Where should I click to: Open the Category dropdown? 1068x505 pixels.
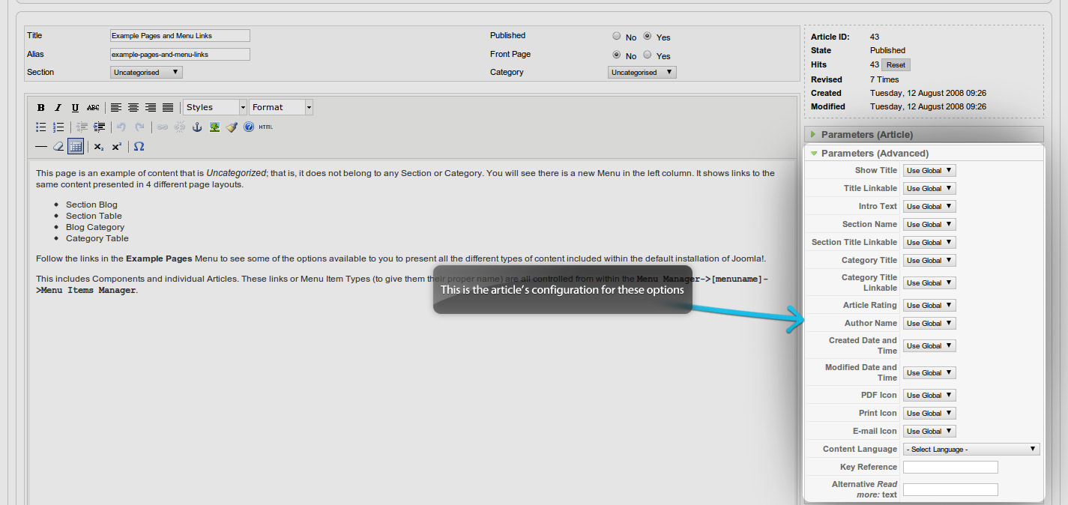[x=642, y=73]
